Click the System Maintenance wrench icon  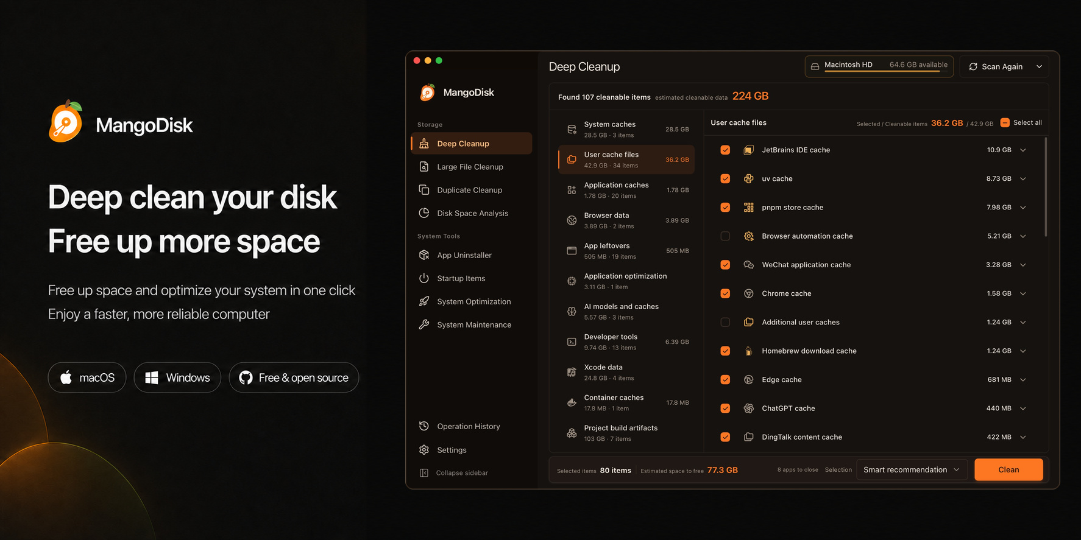[x=424, y=324]
